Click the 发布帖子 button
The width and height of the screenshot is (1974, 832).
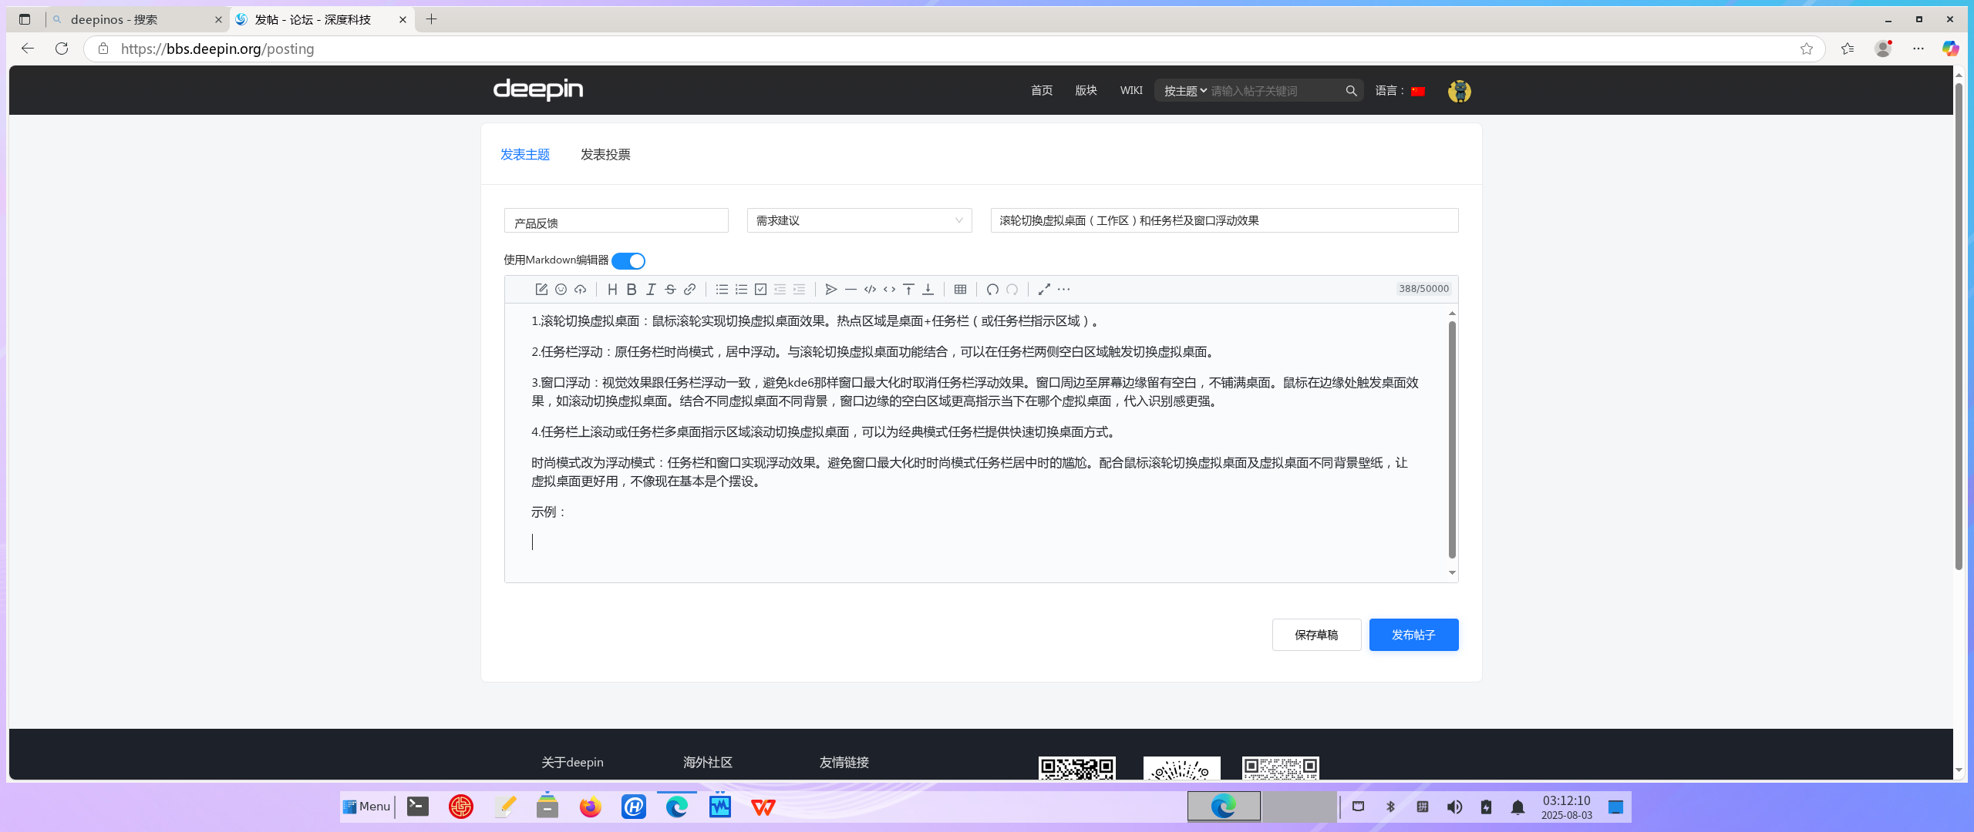click(x=1413, y=635)
